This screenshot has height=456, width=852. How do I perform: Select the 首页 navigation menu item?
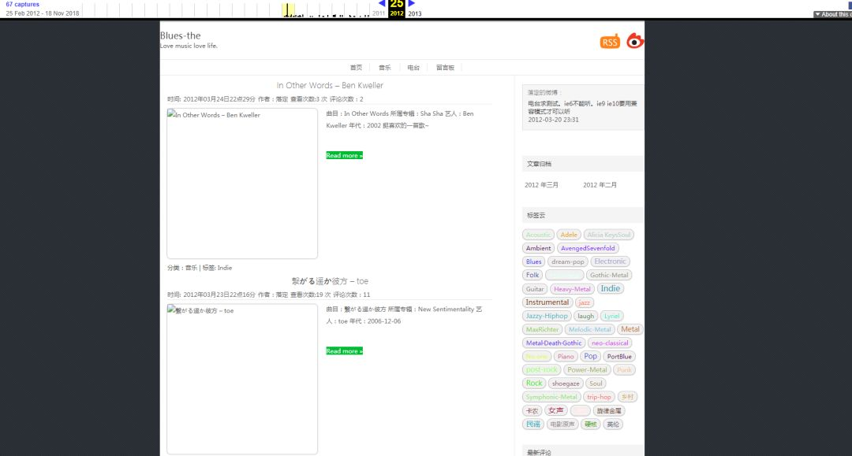point(356,68)
